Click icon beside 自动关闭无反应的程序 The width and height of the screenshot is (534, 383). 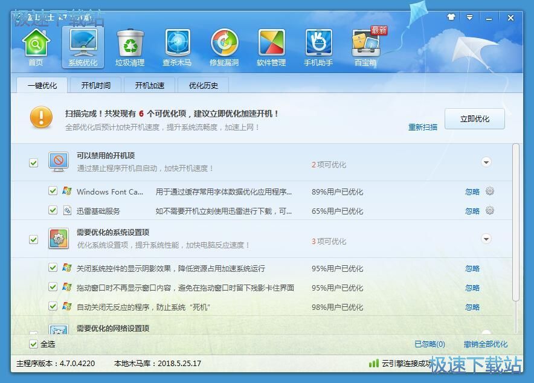tap(67, 306)
